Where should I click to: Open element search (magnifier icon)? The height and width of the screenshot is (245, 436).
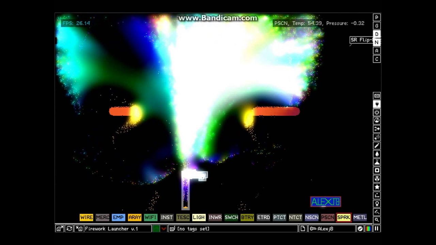tap(377, 220)
